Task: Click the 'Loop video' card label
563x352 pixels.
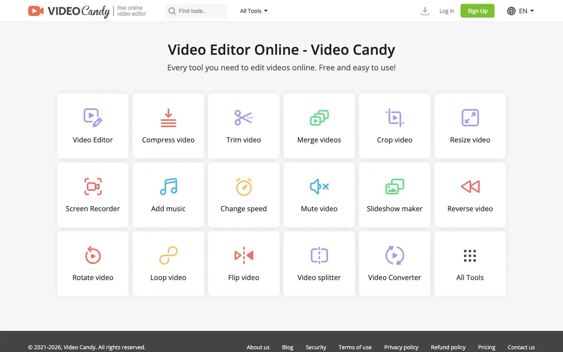Action: click(x=168, y=278)
